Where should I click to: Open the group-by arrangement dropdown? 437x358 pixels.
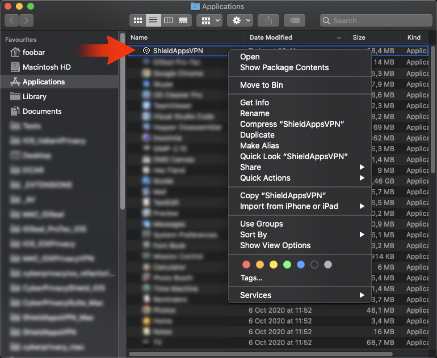tap(209, 20)
